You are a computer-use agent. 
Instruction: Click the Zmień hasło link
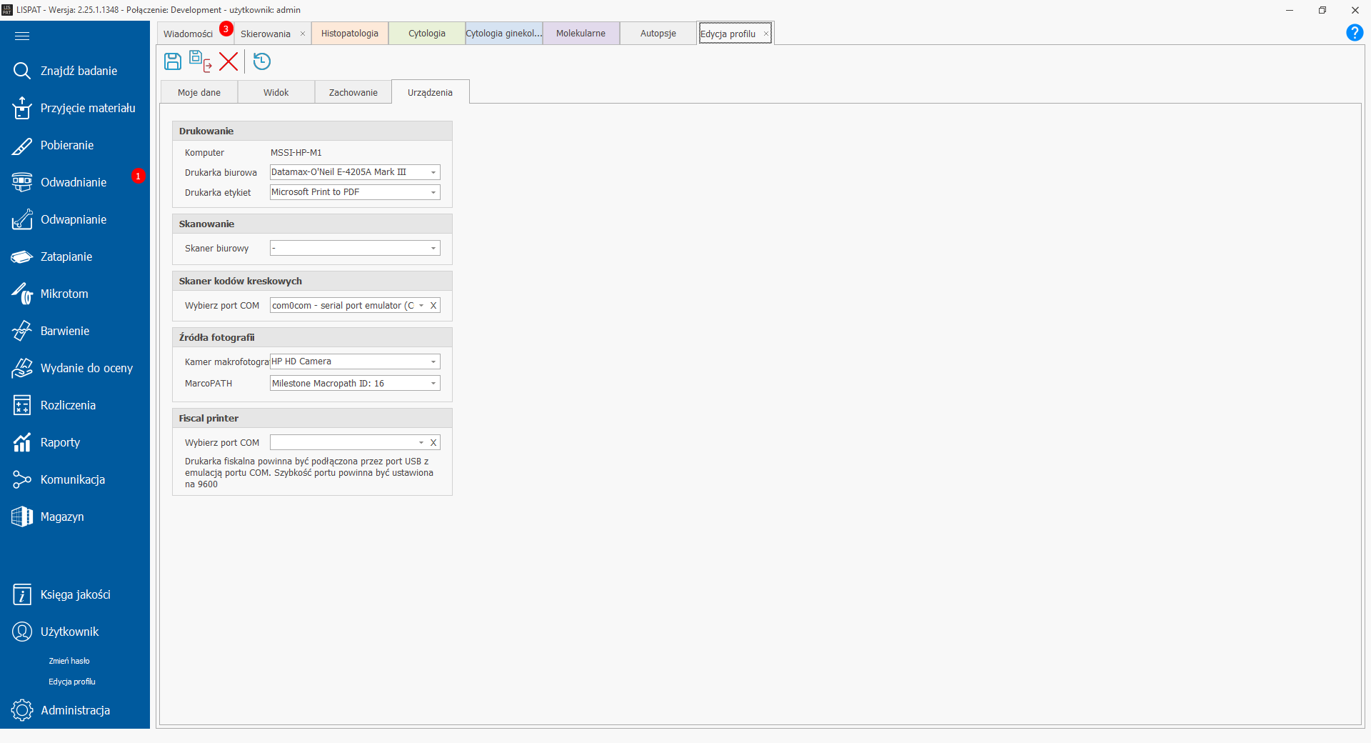69,661
